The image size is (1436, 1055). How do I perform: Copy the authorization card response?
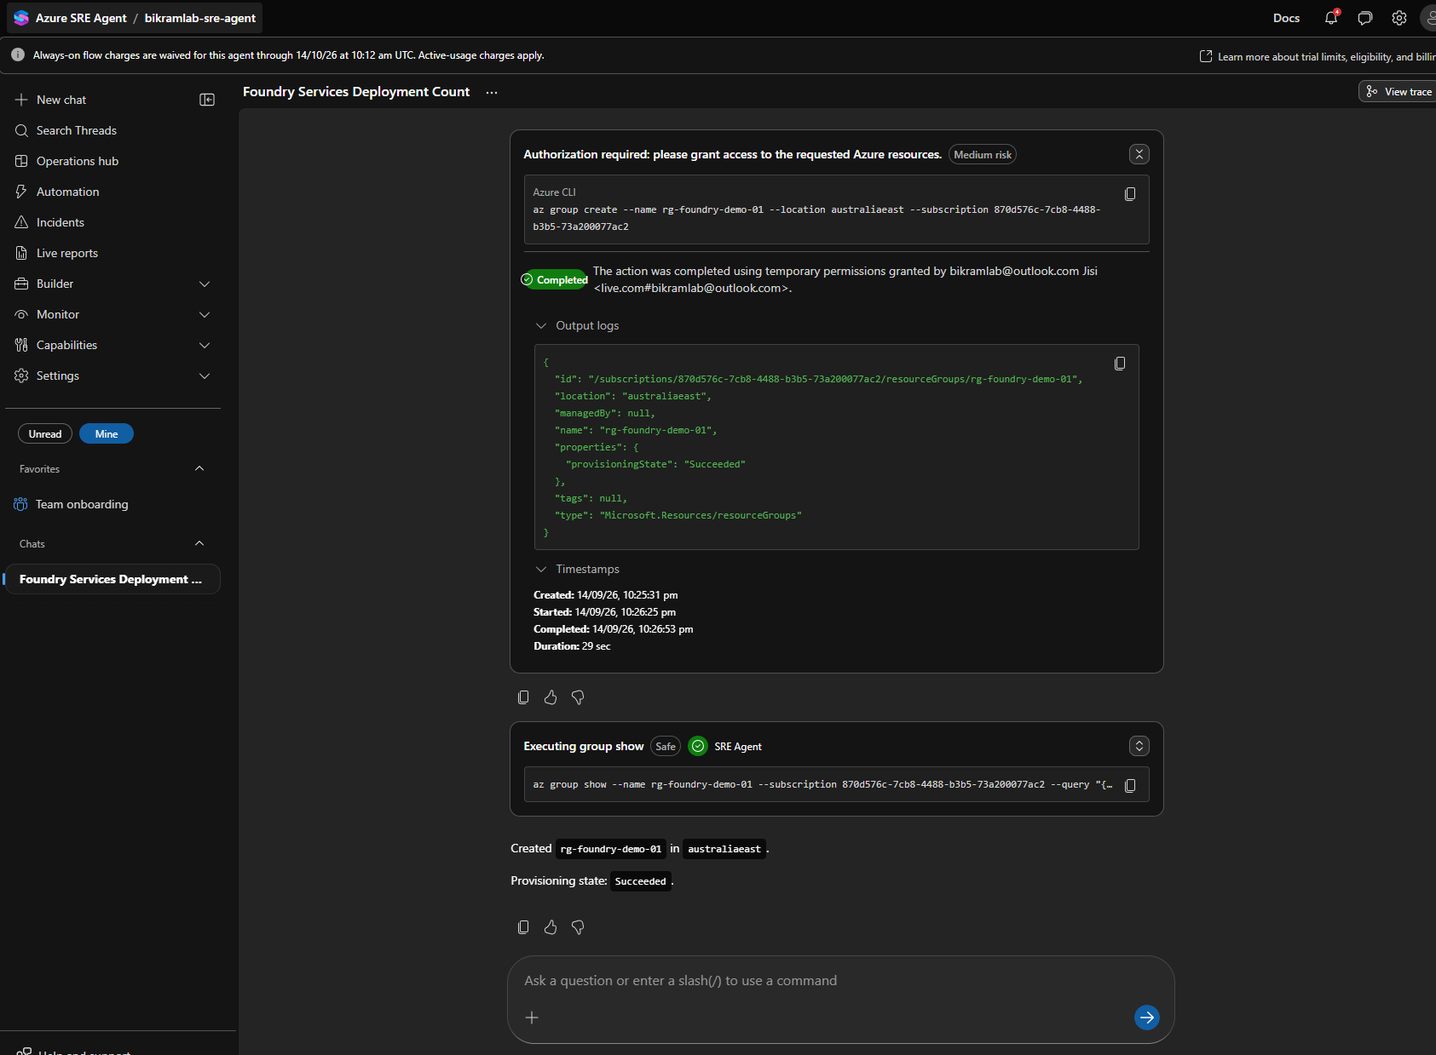523,697
